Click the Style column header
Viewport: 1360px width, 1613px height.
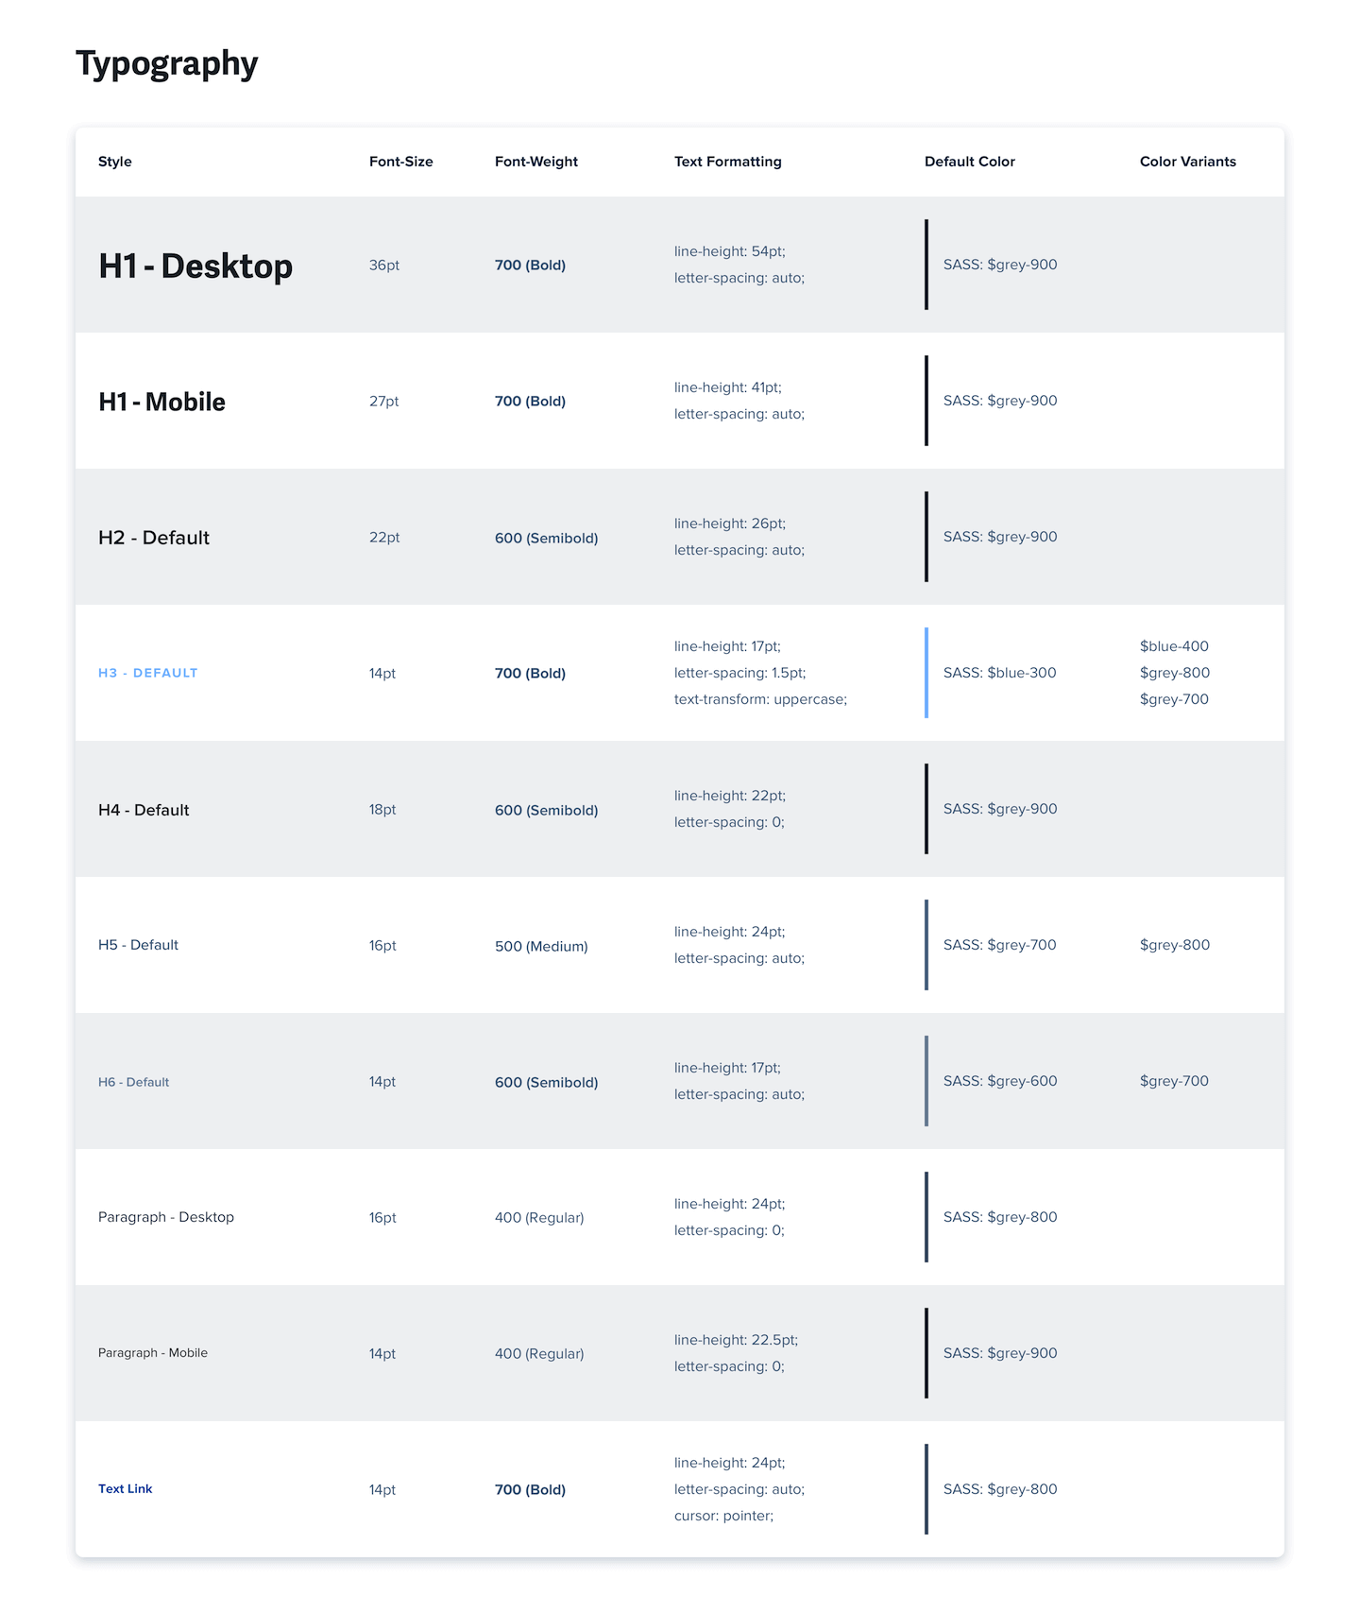coord(115,162)
